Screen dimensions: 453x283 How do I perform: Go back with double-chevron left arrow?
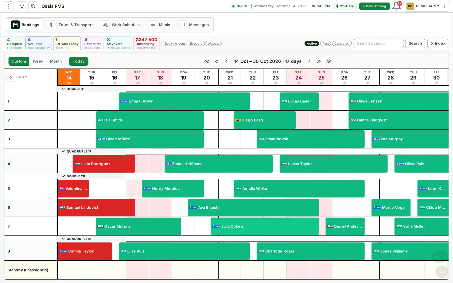pyautogui.click(x=217, y=61)
